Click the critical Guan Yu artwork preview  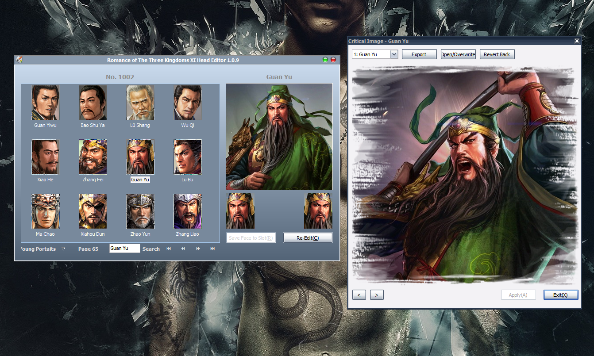465,175
